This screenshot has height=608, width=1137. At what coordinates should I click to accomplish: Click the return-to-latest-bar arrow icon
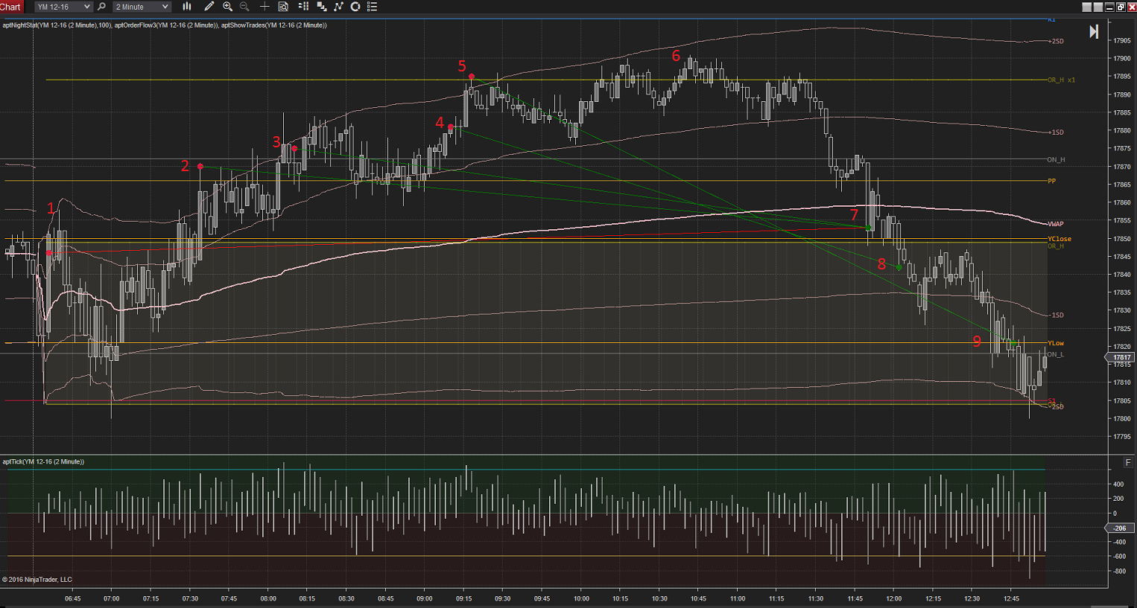[x=1094, y=31]
